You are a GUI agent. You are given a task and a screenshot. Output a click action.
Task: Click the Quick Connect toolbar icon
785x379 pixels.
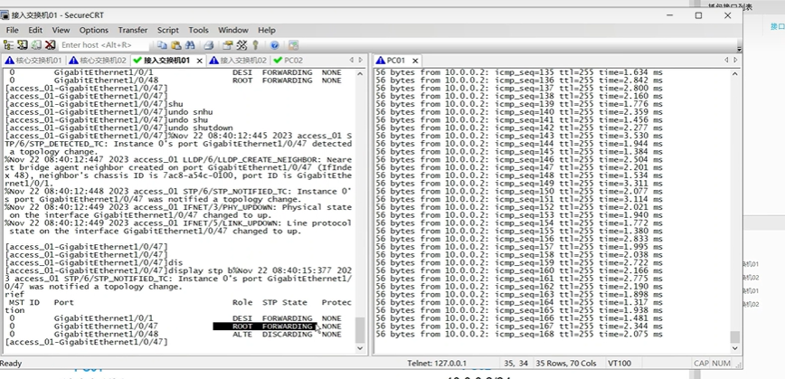click(22, 45)
